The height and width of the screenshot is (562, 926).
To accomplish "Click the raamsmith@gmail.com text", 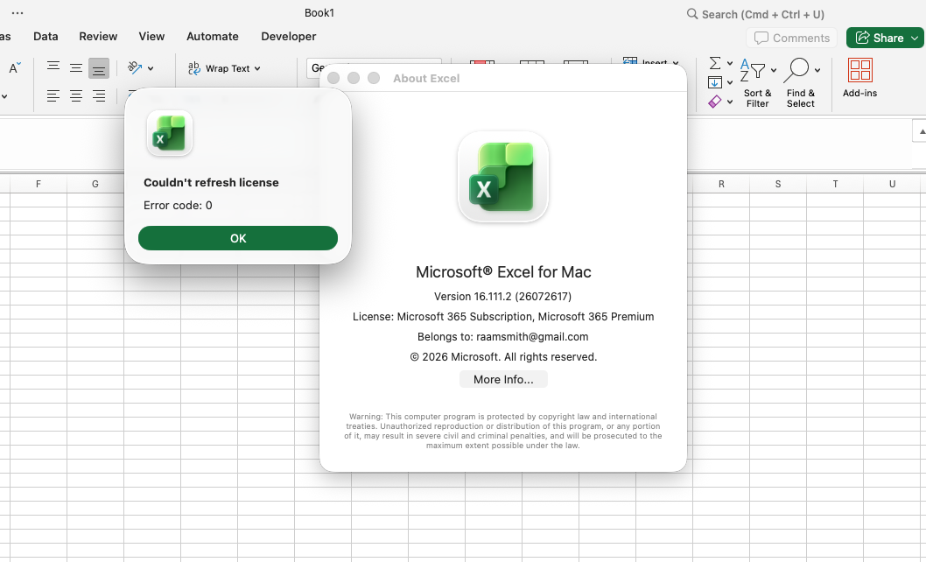I will (532, 337).
